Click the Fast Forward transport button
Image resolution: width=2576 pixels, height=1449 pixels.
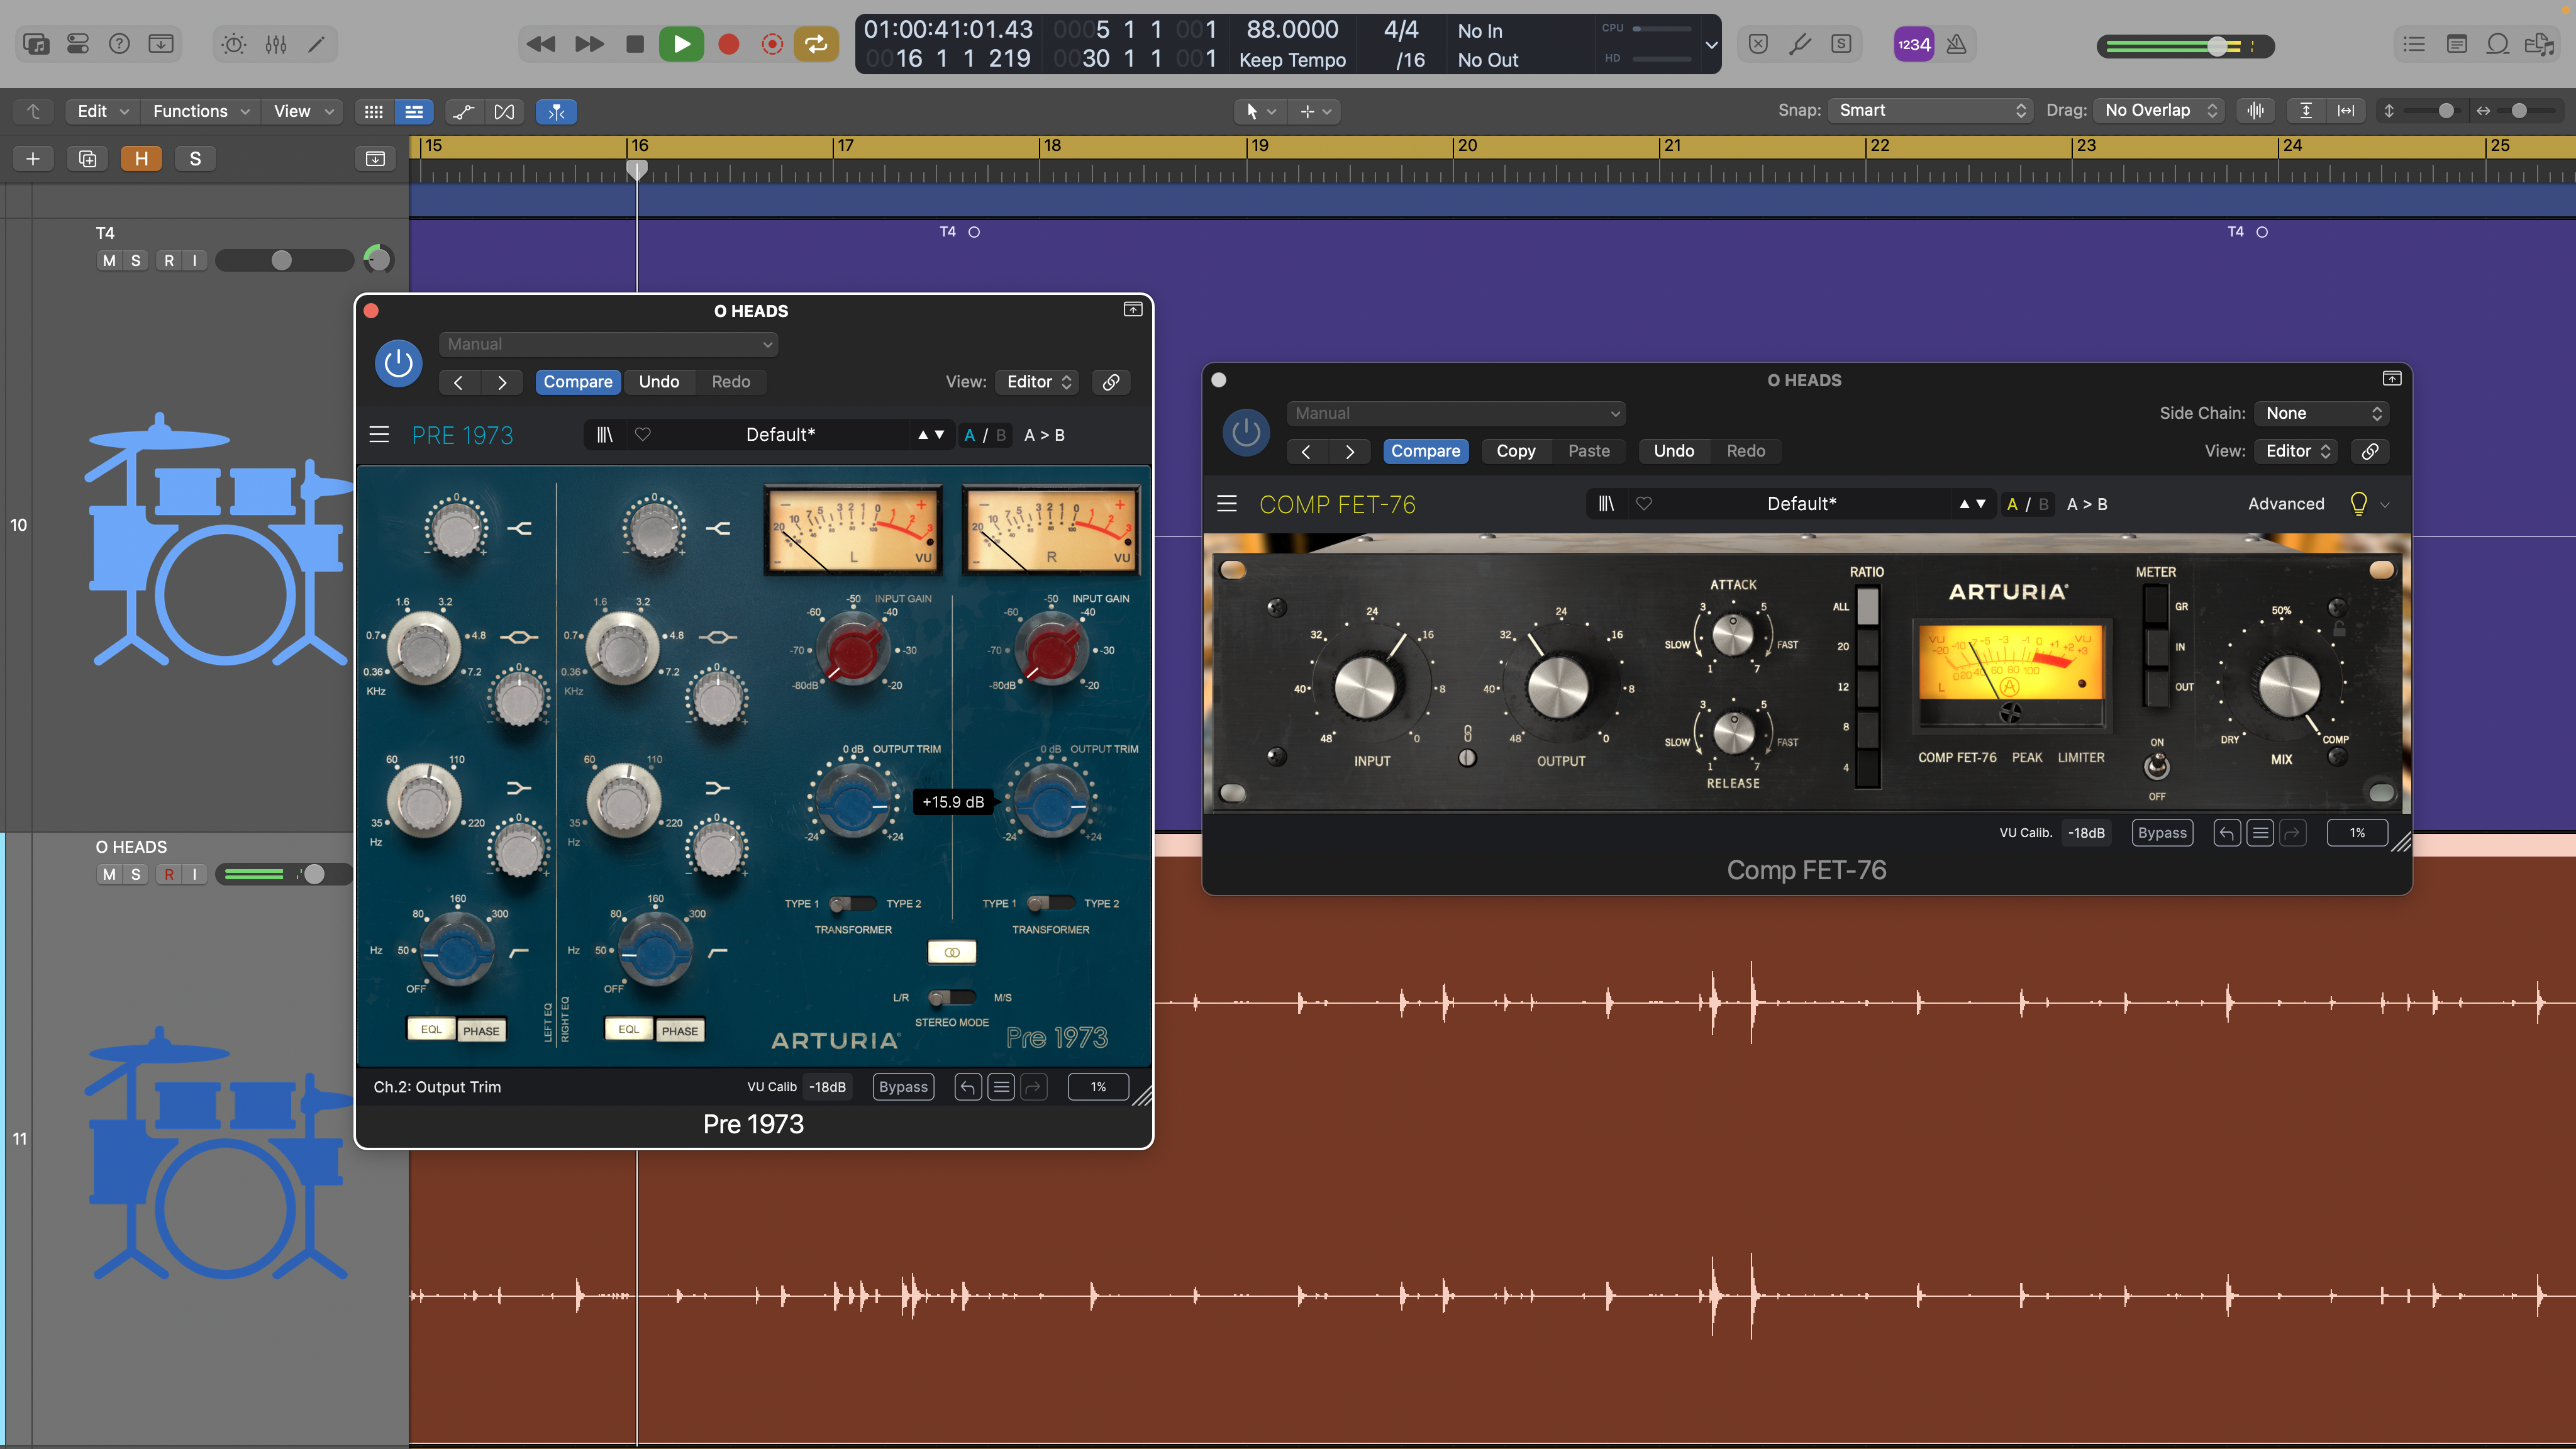(589, 44)
